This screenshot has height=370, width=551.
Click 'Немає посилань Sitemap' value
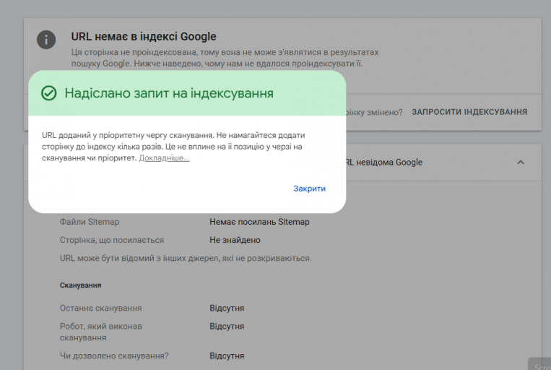259,222
